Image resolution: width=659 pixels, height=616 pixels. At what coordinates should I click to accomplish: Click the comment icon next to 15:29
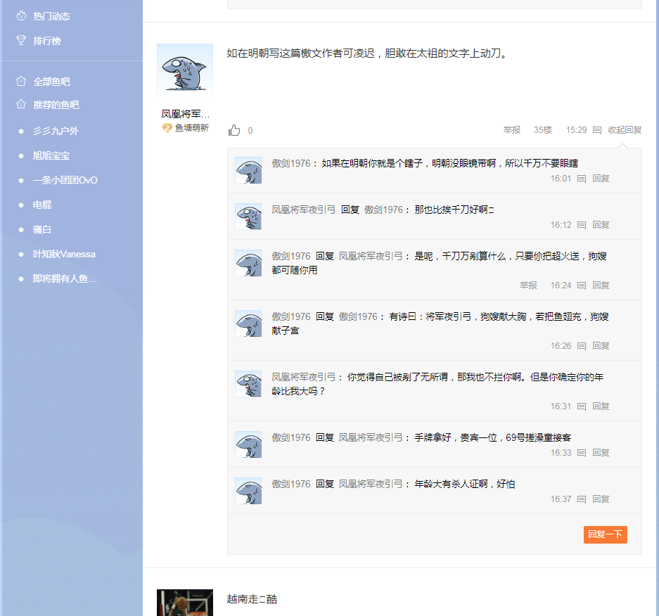point(597,130)
